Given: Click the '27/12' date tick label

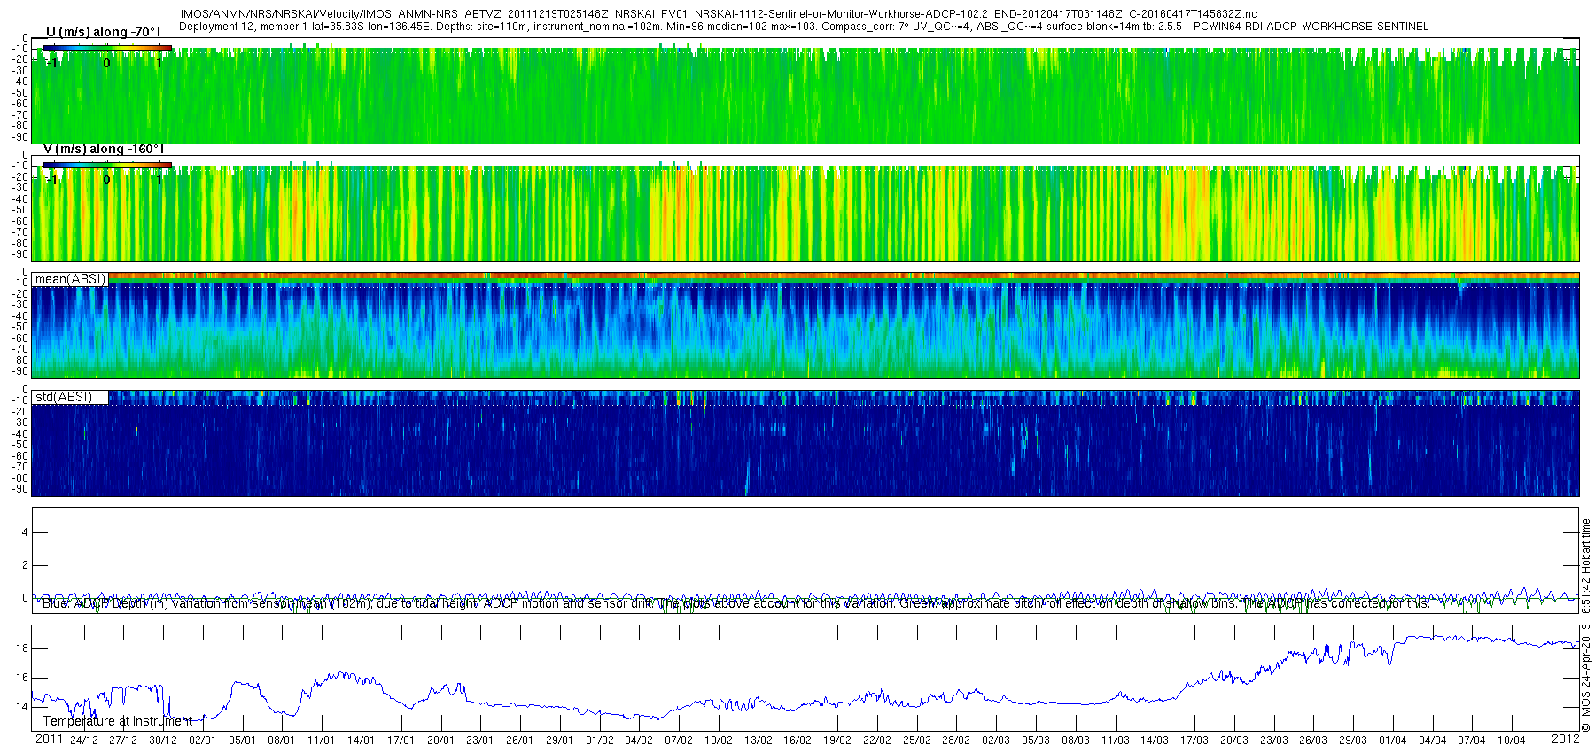Looking at the screenshot, I should tap(123, 741).
